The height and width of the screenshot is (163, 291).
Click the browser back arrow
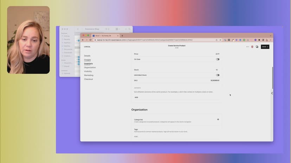[x=83, y=40]
